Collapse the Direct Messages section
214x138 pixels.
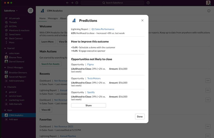coord(5,67)
